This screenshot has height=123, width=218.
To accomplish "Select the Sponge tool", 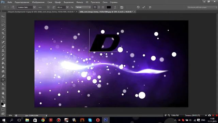I will tap(3, 71).
